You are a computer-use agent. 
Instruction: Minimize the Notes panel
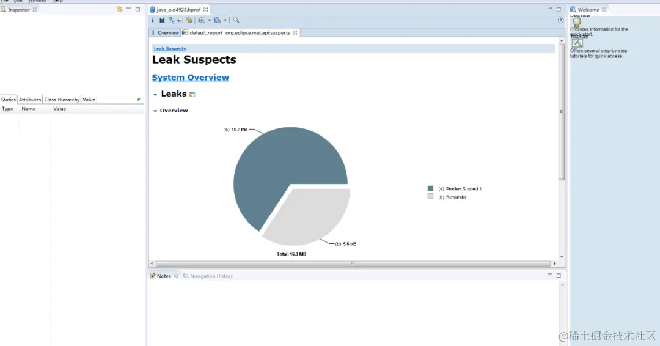click(x=550, y=275)
